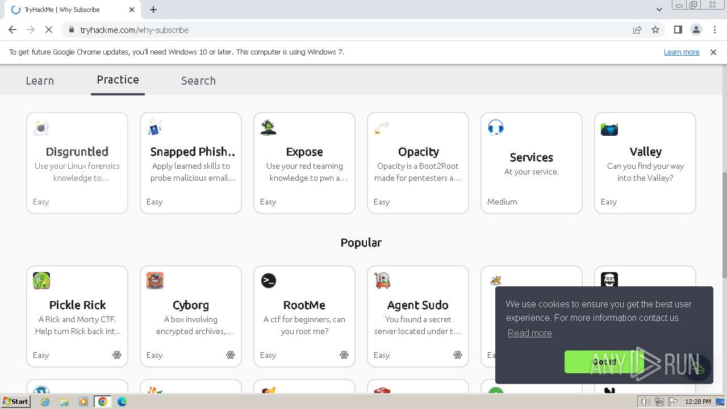Open the Valley room icon
The image size is (727, 409).
pos(609,129)
